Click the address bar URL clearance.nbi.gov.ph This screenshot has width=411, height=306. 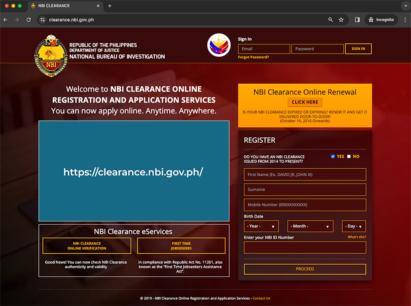[x=71, y=20]
